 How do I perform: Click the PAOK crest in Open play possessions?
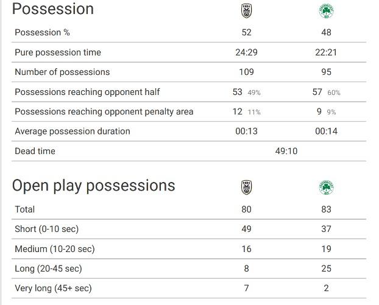coord(247,188)
